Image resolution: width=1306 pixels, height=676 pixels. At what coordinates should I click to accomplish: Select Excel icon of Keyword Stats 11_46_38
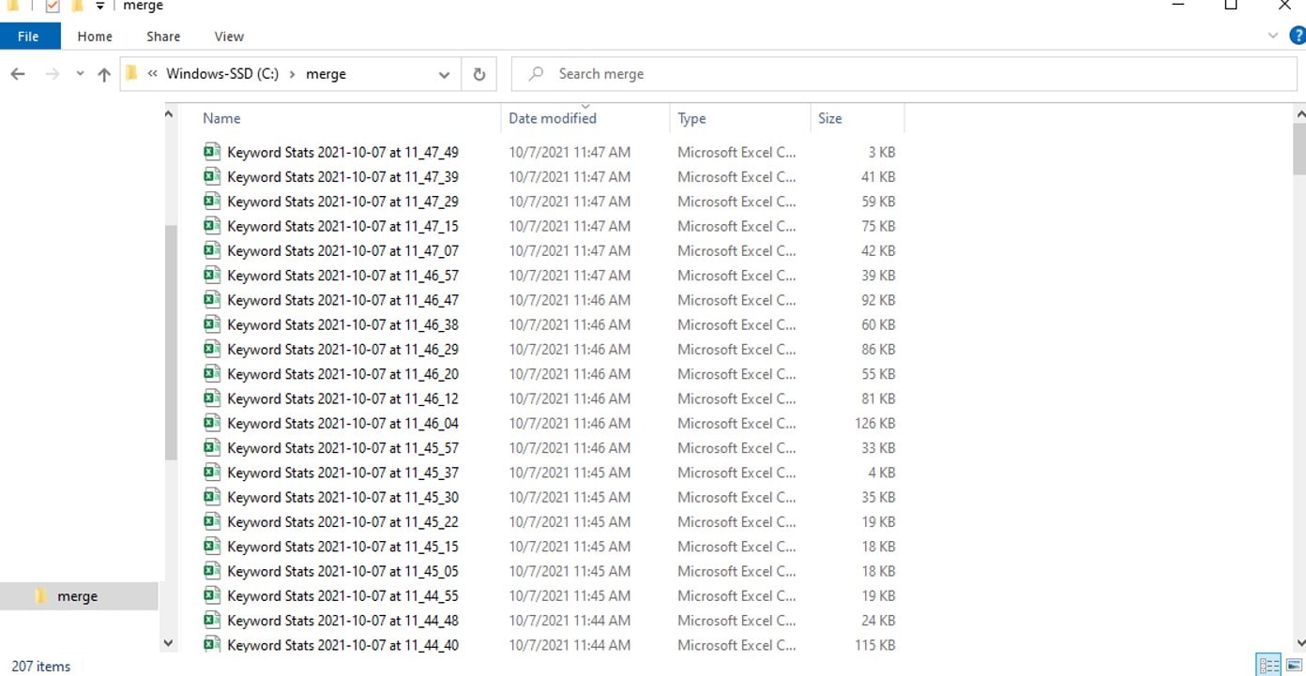click(x=212, y=324)
